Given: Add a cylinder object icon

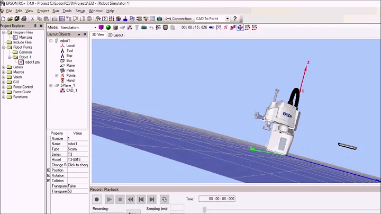Looking at the screenshot, I should (x=115, y=27).
